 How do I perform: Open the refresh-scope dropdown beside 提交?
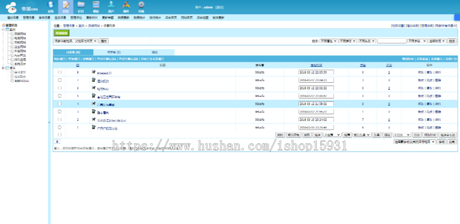click(76, 41)
